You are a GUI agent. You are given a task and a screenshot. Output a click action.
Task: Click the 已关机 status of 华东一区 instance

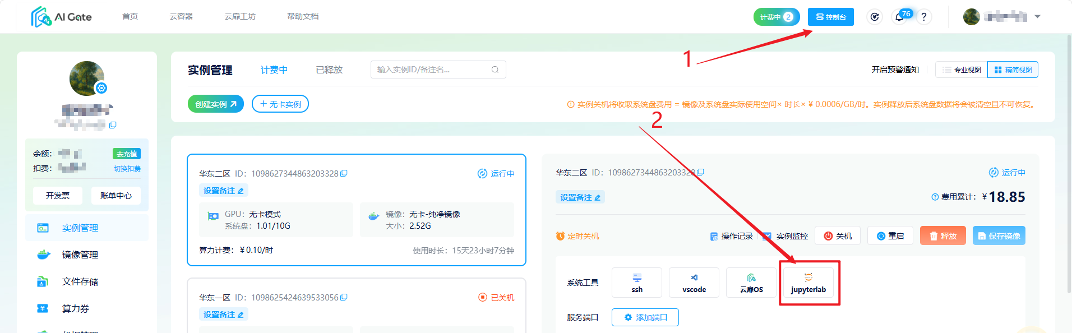(x=496, y=297)
